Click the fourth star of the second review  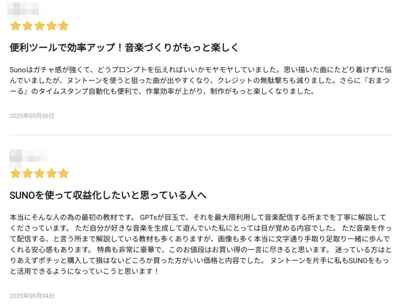pyautogui.click(x=51, y=173)
